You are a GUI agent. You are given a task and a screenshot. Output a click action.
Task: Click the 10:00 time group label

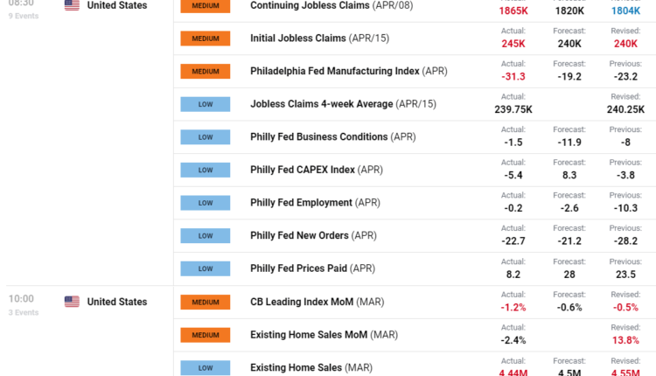pos(22,298)
